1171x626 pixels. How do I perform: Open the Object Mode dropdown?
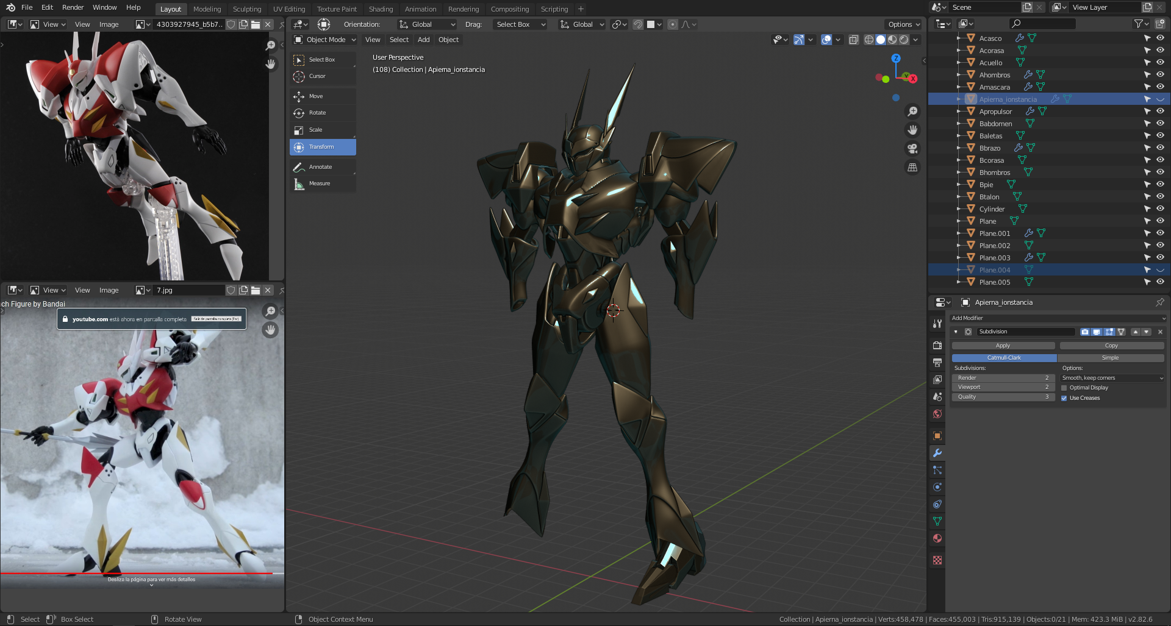click(x=325, y=40)
